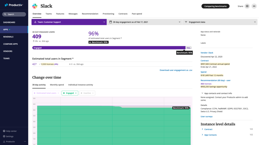This screenshot has width=259, height=145.
Task: Click the Slack logo icon
Action: (x=35, y=6)
